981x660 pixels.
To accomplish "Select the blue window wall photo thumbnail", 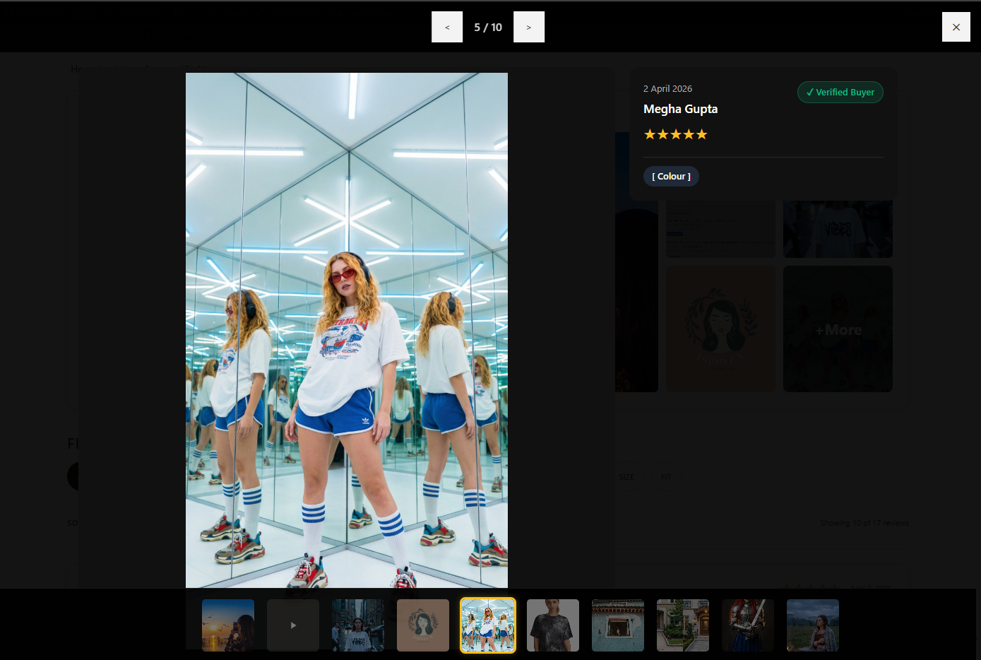I will tap(617, 625).
